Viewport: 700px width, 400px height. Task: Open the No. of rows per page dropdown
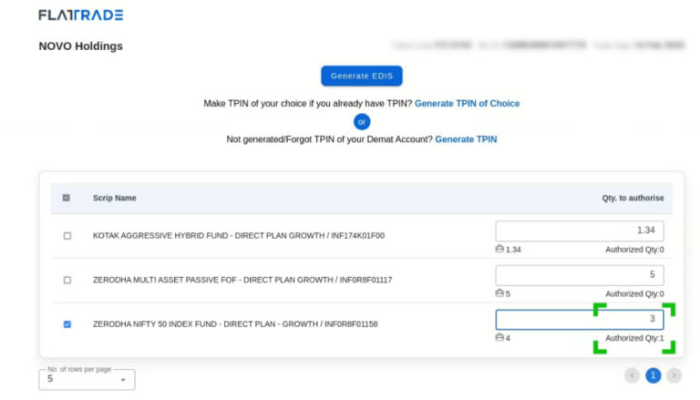click(x=87, y=379)
